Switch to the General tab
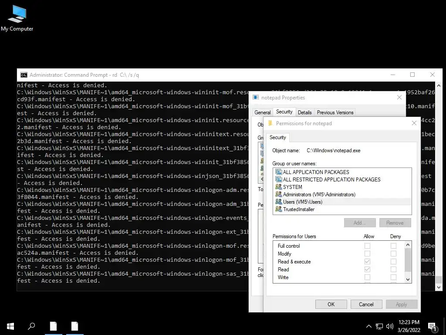The width and height of the screenshot is (446, 335). tap(263, 112)
